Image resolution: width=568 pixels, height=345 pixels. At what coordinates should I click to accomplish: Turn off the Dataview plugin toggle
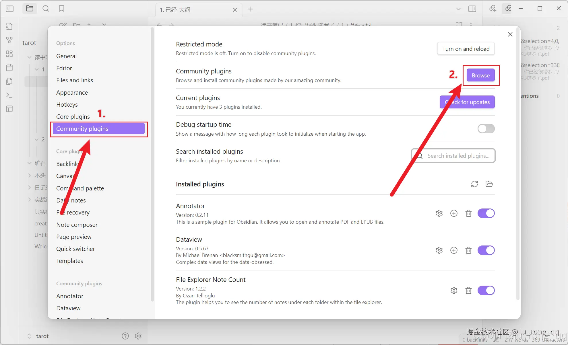[x=486, y=250]
